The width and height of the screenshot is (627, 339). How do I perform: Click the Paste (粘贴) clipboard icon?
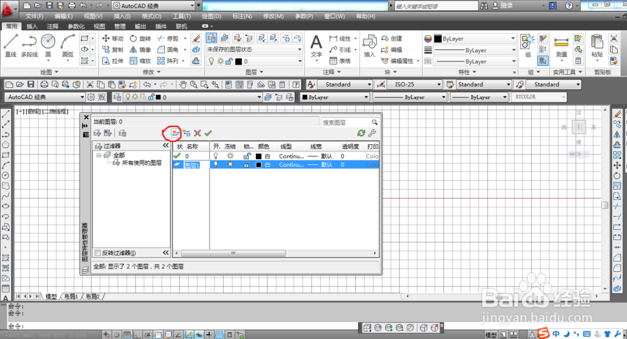pyautogui.click(x=597, y=46)
